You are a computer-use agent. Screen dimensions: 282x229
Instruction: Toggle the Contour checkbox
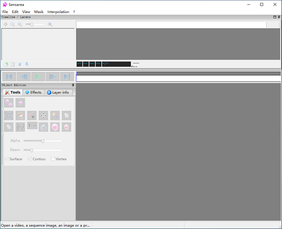click(x=30, y=159)
